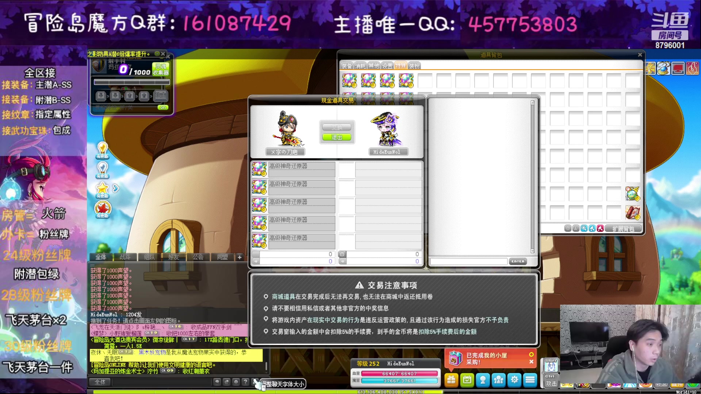Click the green 退出 exit trade button
This screenshot has width=701, height=394.
(337, 137)
